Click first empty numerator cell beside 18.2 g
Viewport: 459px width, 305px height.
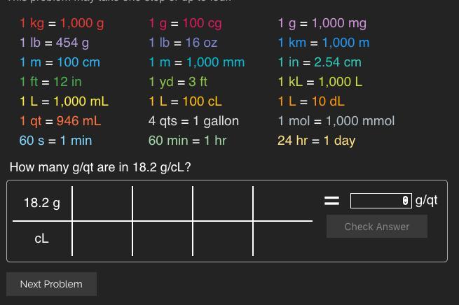102,203
